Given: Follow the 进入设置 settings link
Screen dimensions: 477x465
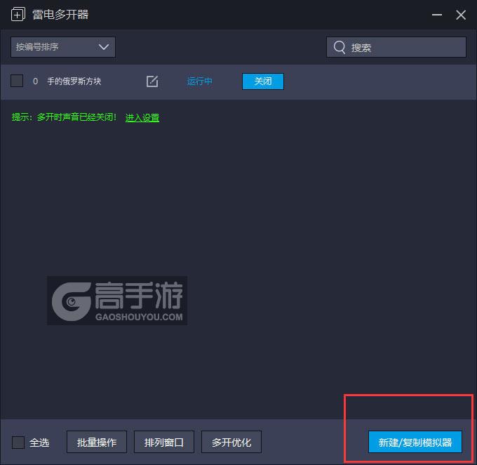Looking at the screenshot, I should 142,117.
